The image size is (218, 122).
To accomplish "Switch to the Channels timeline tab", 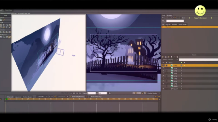I will (x=10, y=97).
